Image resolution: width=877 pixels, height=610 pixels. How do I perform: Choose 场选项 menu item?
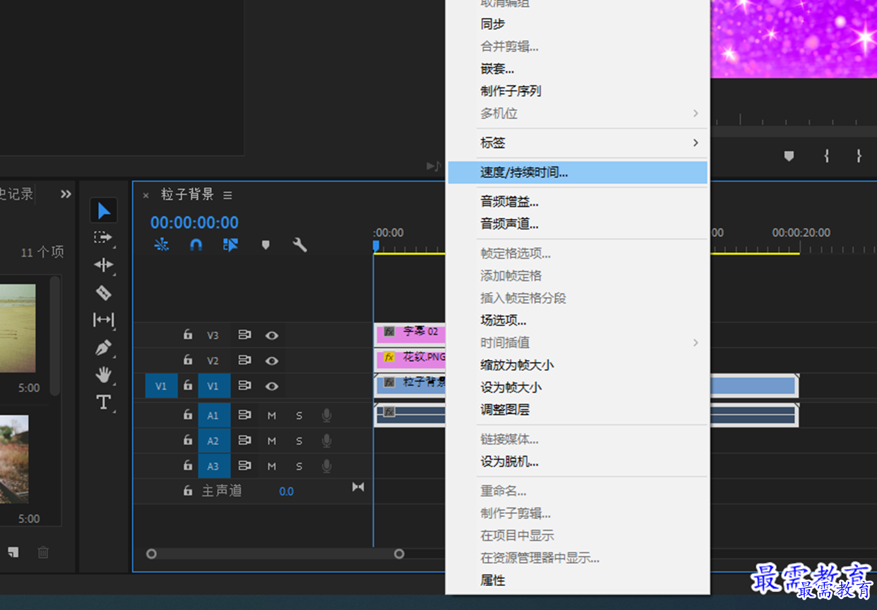coord(578,320)
